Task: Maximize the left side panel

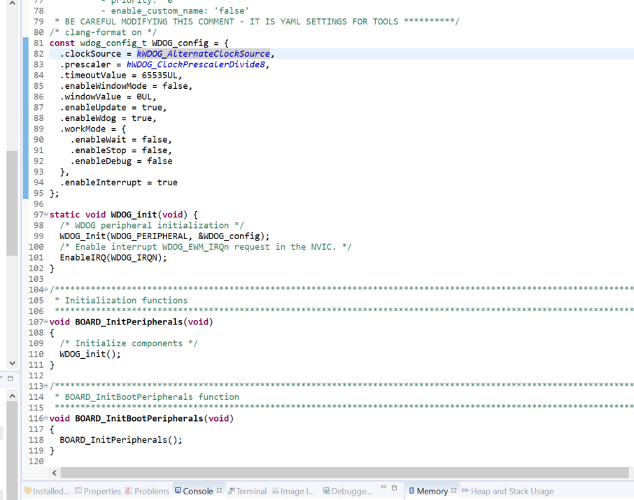Action: pos(10,379)
